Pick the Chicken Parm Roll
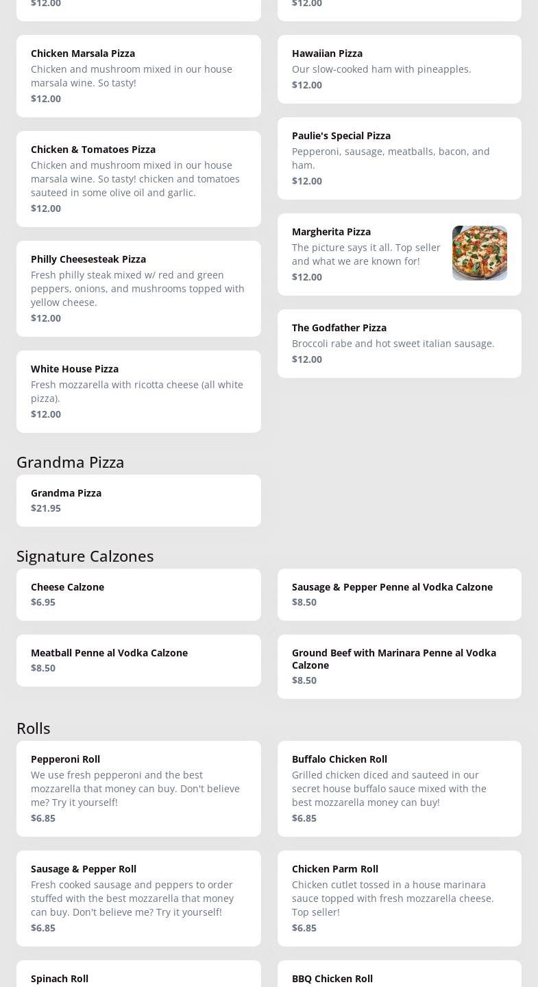The height and width of the screenshot is (987, 538). click(x=399, y=898)
